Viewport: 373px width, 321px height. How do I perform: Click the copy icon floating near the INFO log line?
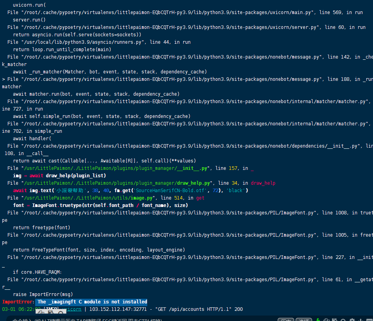[x=41, y=312]
